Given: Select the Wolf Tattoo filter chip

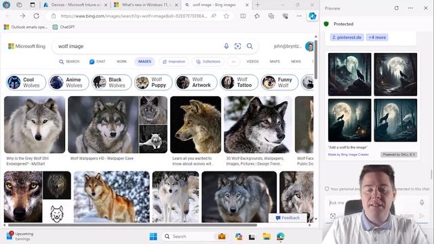Looking at the screenshot, I should (x=239, y=83).
